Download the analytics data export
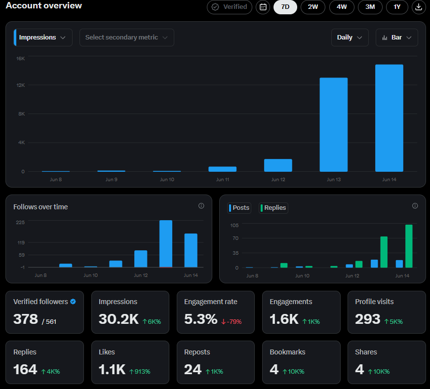Image resolution: width=430 pixels, height=389 pixels. click(x=419, y=7)
